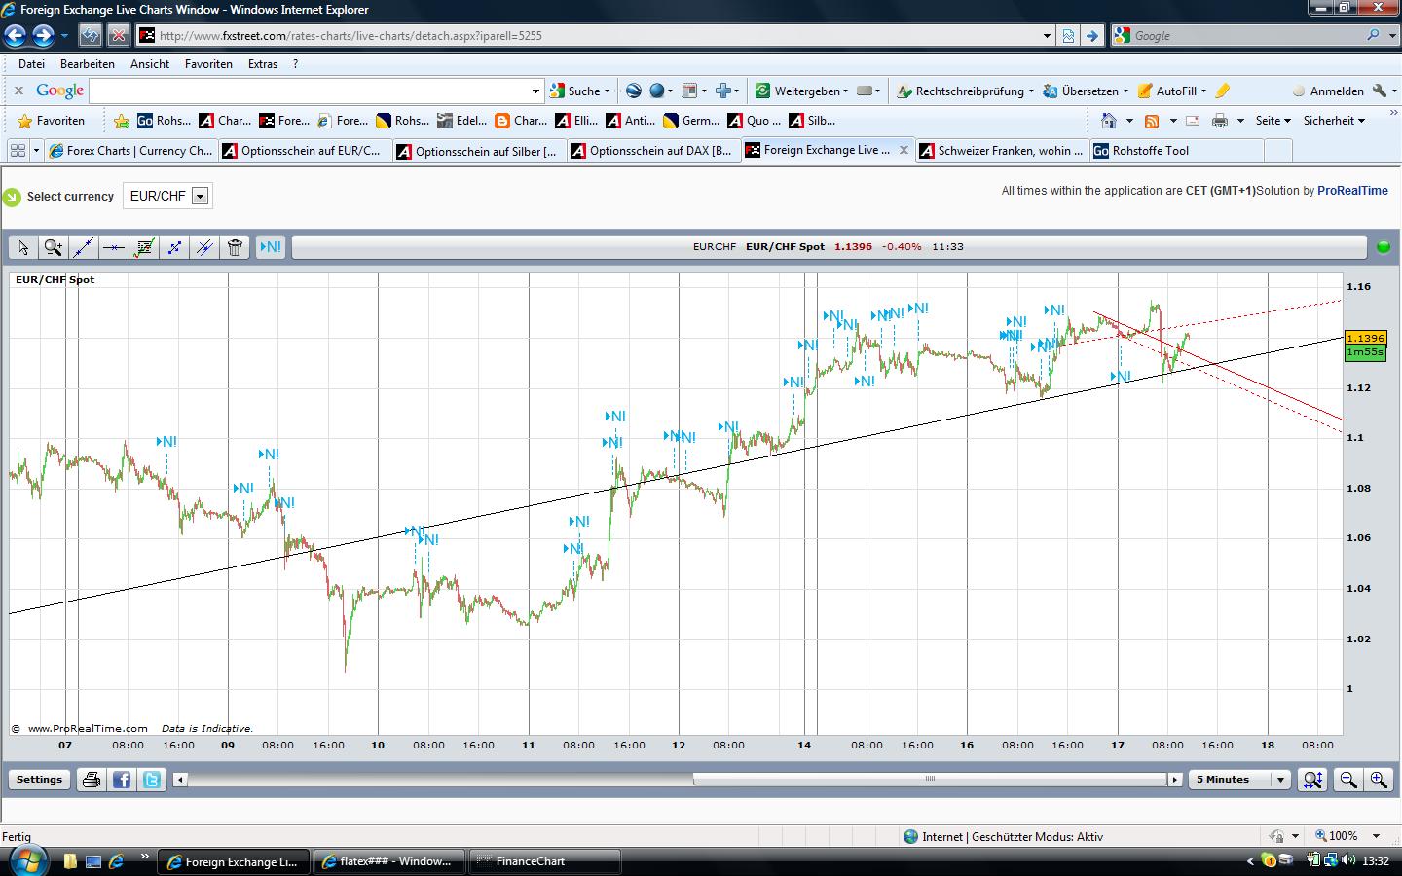Click the zoom-fit magnifier icon beside 5 Minutes
1402x876 pixels.
[x=1312, y=780]
